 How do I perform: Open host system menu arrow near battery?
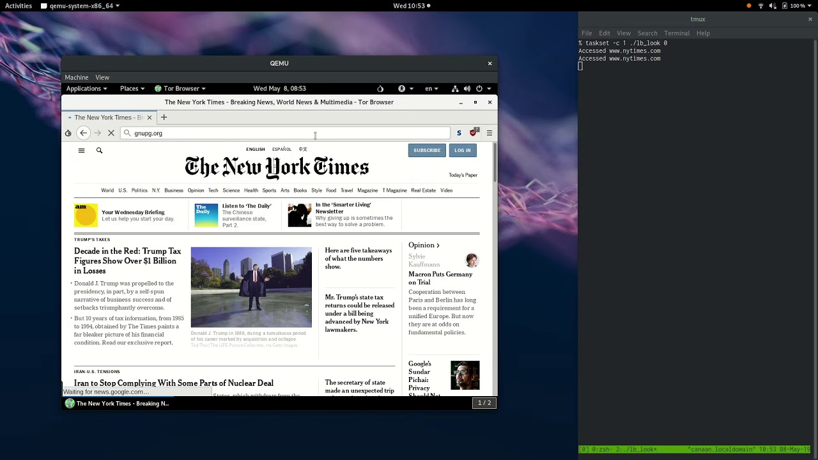pos(811,6)
